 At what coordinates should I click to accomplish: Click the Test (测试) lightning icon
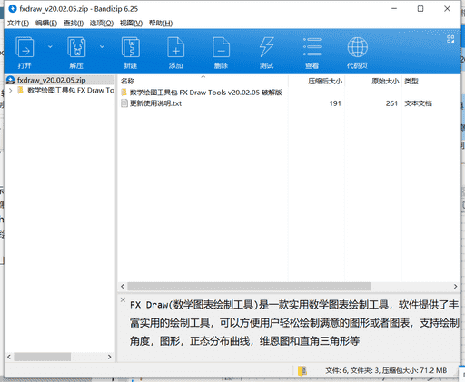point(266,47)
